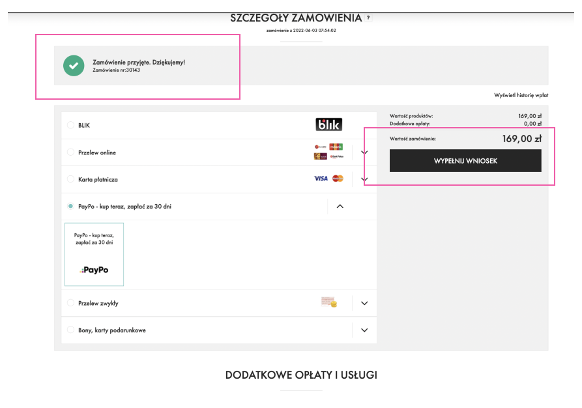Click the coins icon beside Przelew zwykły
Viewport: 582px width, 408px height.
329,302
